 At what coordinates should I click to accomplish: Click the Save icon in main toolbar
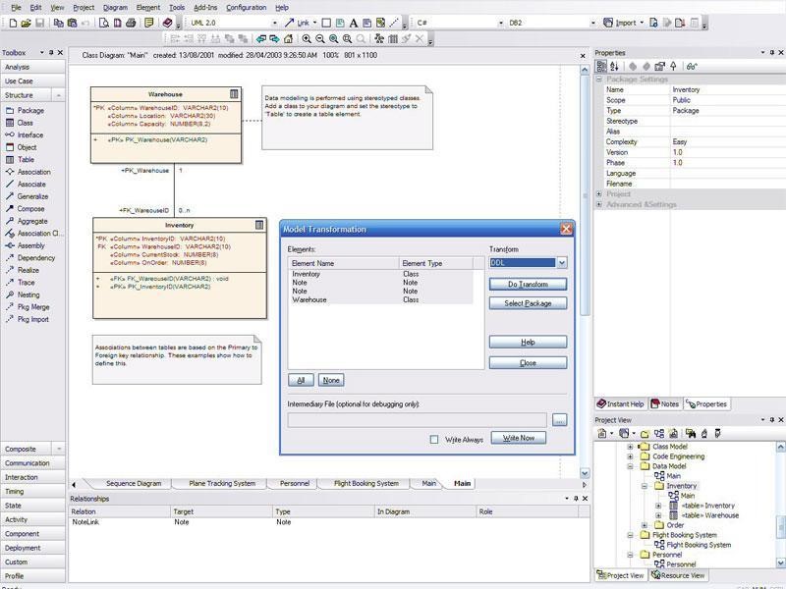39,22
